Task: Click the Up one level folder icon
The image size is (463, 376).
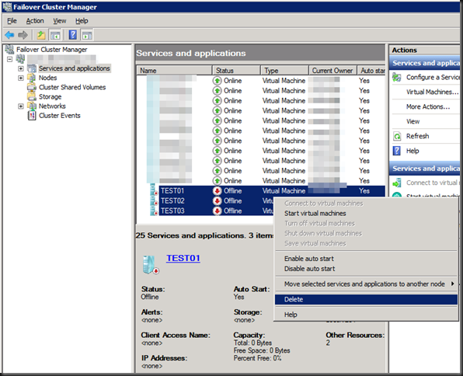Action: point(41,35)
